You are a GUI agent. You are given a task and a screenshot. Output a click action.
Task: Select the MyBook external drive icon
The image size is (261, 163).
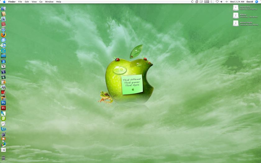pos(236,16)
